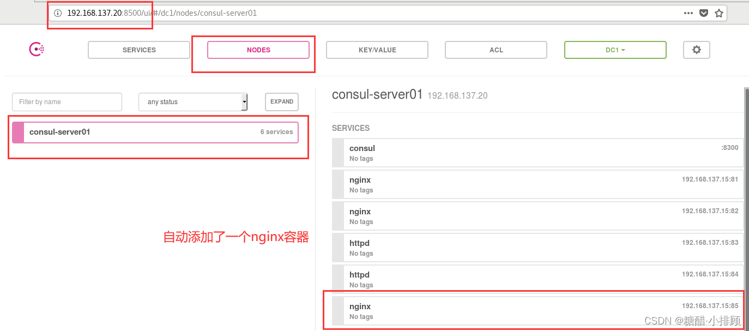Image resolution: width=749 pixels, height=331 pixels.
Task: Open settings with the gear icon
Action: [697, 50]
